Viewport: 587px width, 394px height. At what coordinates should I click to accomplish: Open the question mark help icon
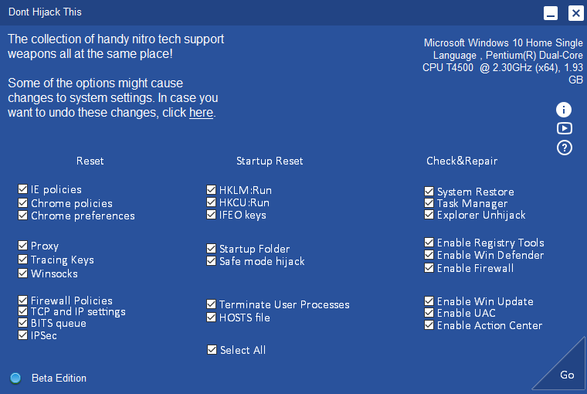coord(564,148)
